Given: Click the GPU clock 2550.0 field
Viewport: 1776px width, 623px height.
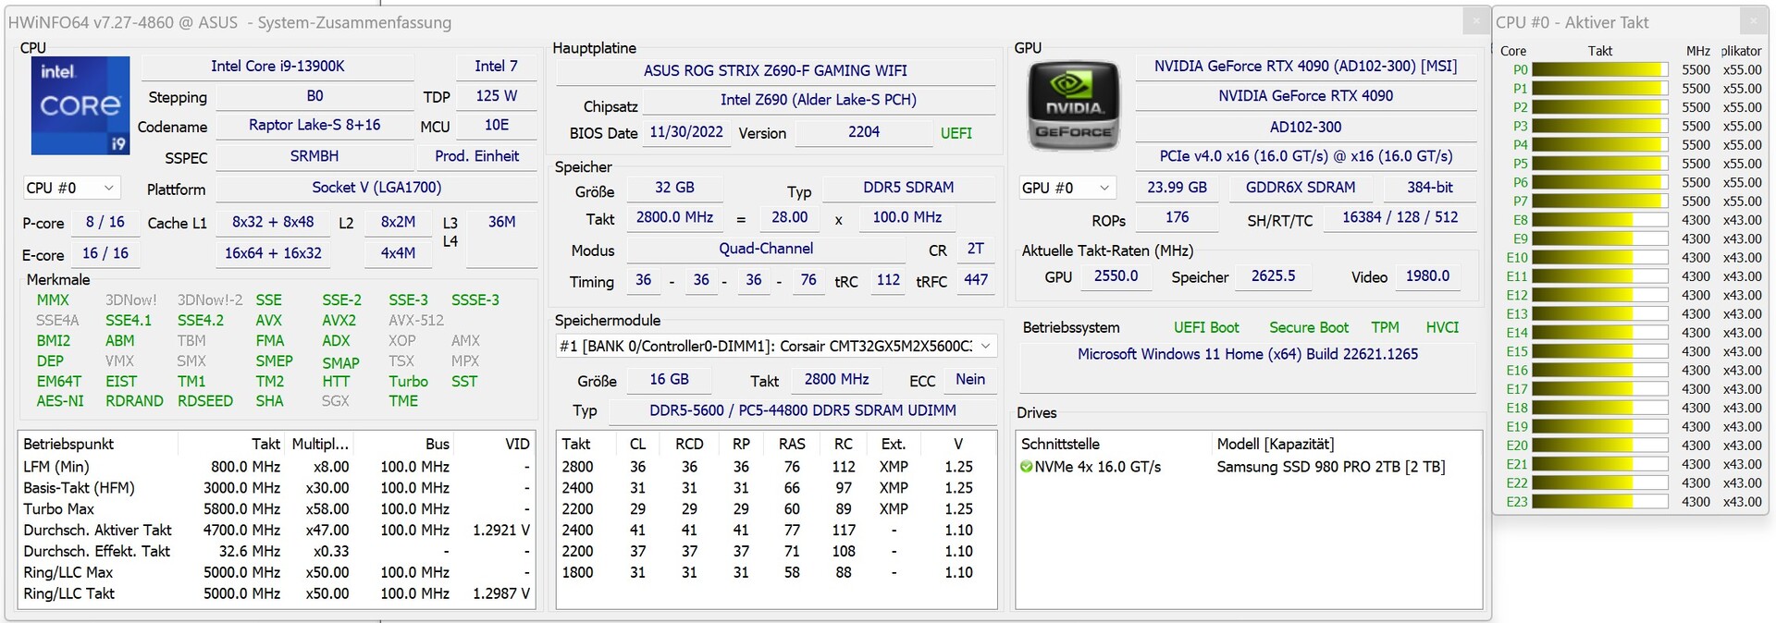Looking at the screenshot, I should point(1116,276).
